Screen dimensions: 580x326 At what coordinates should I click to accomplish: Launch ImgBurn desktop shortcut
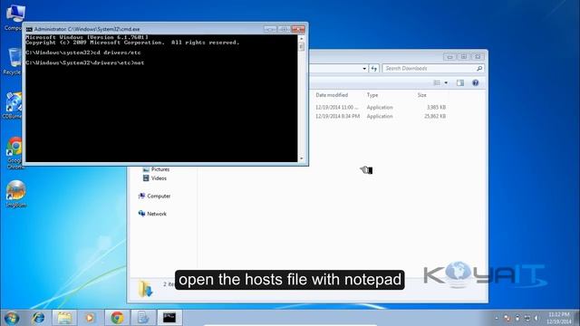pyautogui.click(x=15, y=194)
